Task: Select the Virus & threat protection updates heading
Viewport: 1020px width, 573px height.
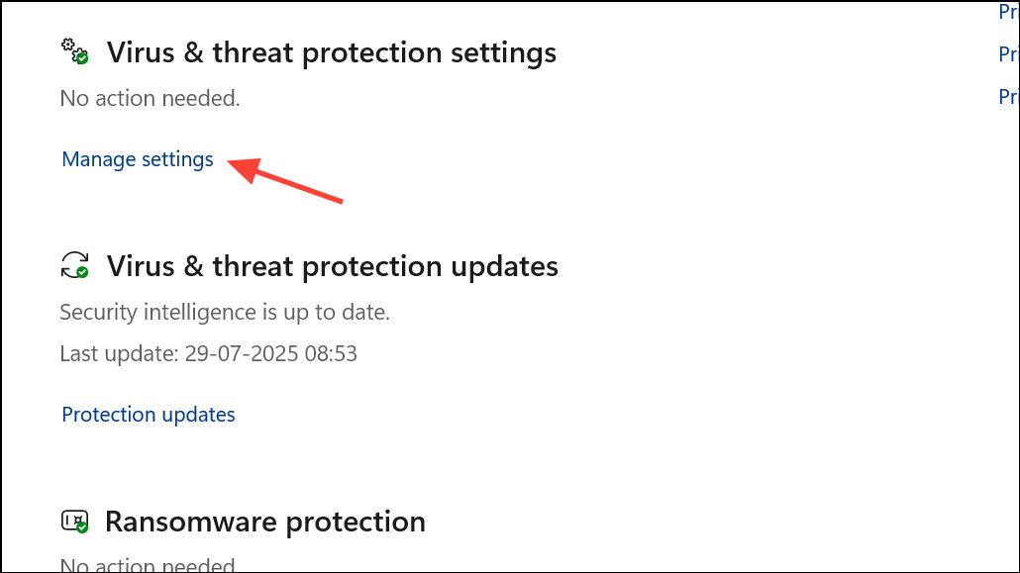Action: point(333,266)
